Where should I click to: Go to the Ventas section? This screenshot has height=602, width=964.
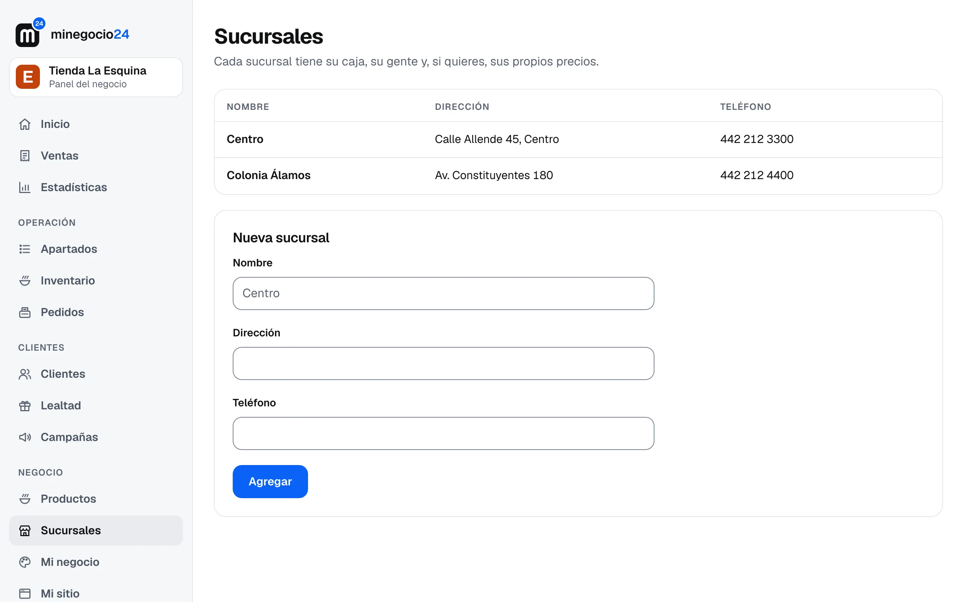[x=96, y=156]
